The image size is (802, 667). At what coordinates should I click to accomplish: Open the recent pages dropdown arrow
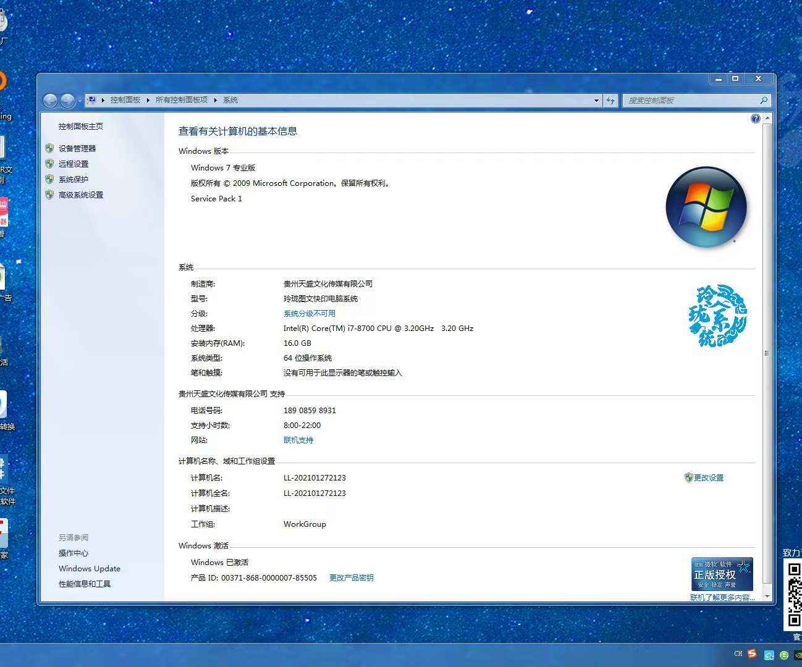coord(80,101)
